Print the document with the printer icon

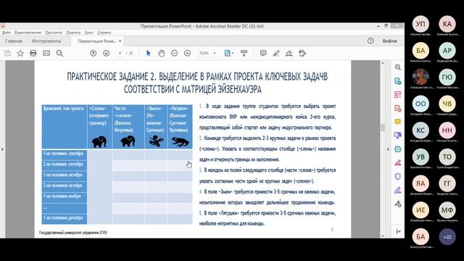[33, 53]
